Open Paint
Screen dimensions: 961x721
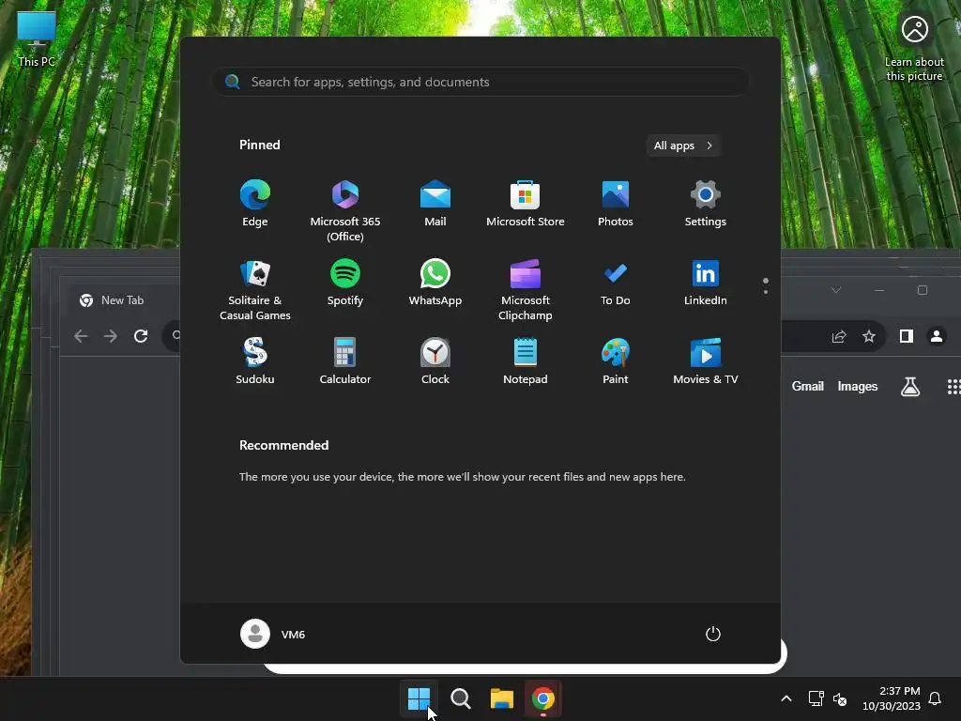coord(616,361)
